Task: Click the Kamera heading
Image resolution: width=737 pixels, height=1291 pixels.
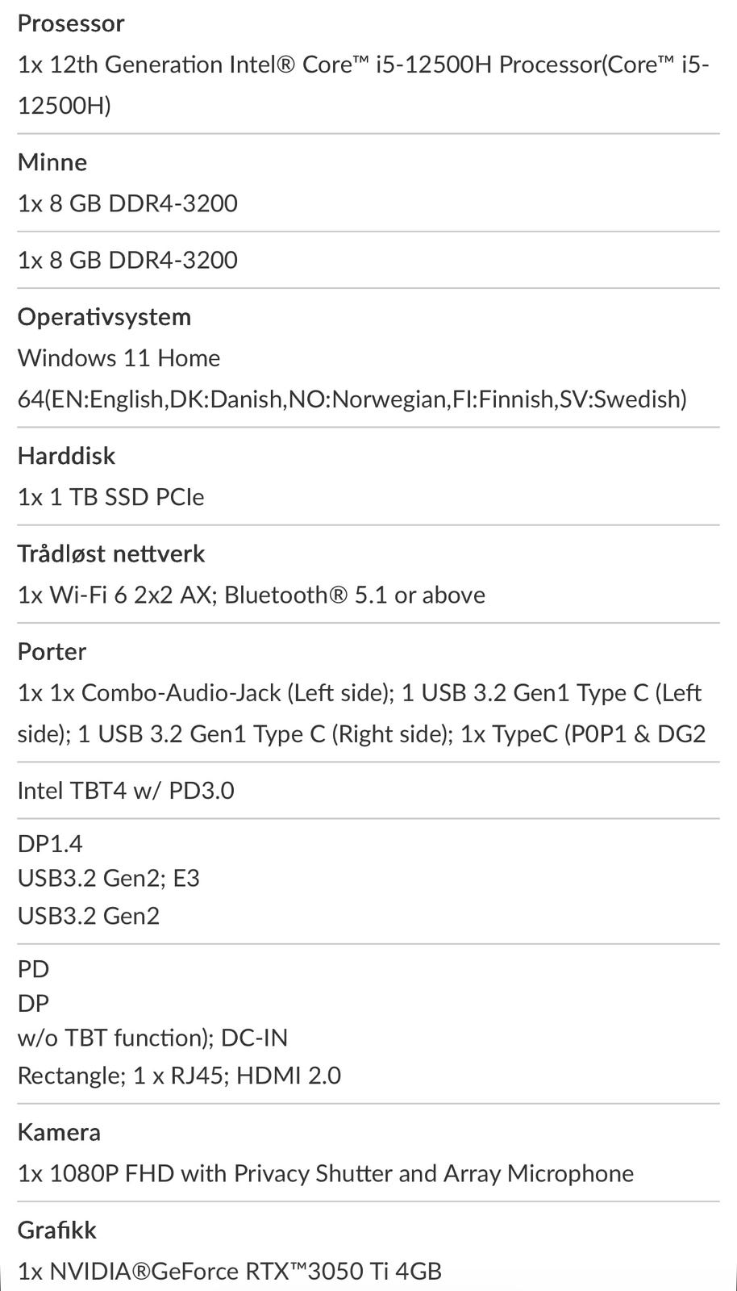Action: (59, 1132)
